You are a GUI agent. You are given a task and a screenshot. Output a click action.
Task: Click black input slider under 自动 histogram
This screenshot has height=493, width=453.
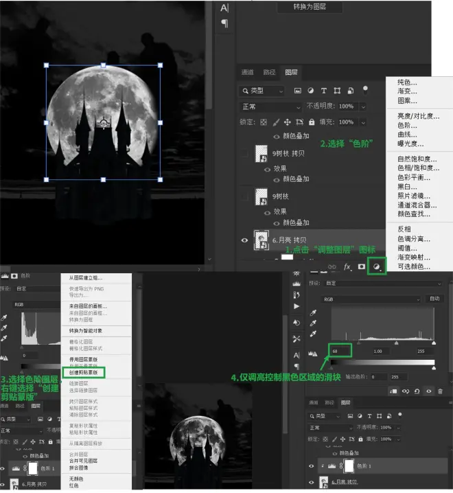point(359,343)
